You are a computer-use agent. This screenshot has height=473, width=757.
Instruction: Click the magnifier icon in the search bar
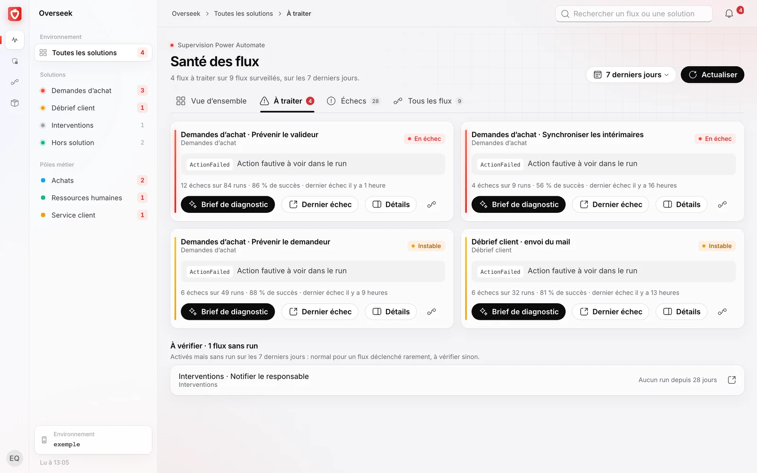(x=565, y=14)
